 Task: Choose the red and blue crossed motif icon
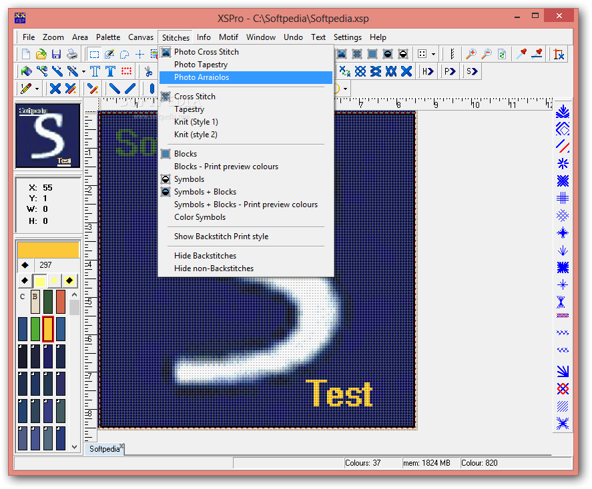pos(563,389)
